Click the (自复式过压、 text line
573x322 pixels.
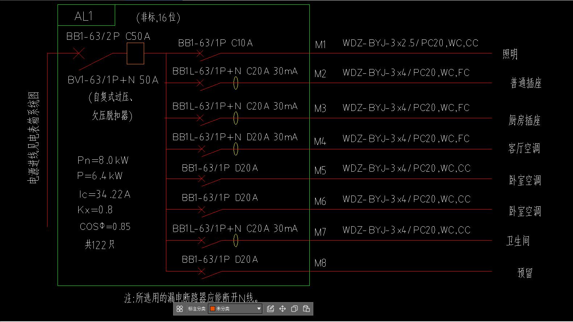click(111, 97)
